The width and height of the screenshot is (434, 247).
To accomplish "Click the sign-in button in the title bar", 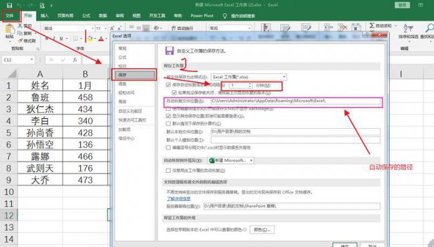I will pyautogui.click(x=403, y=5).
